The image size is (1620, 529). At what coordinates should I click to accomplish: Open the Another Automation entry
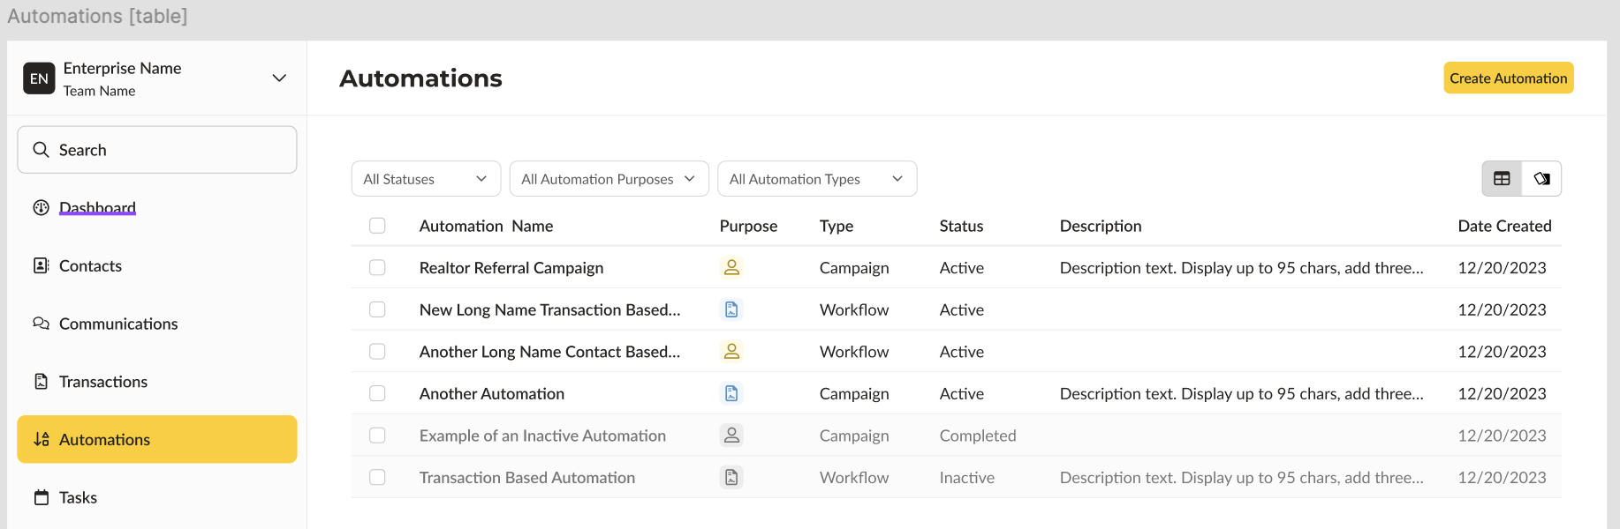[492, 393]
